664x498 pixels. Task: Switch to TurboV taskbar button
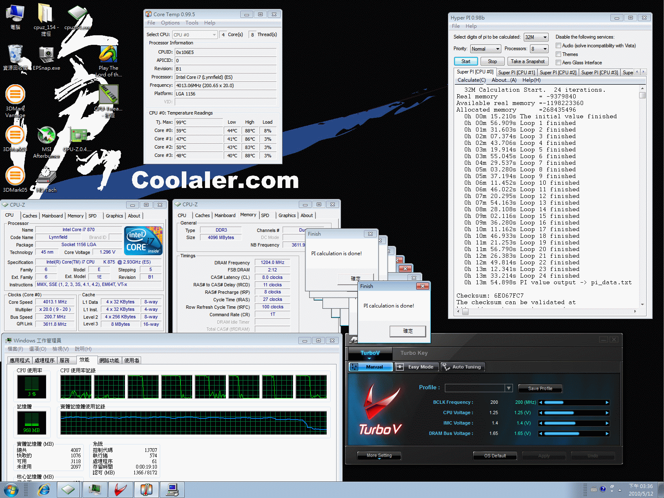[120, 490]
